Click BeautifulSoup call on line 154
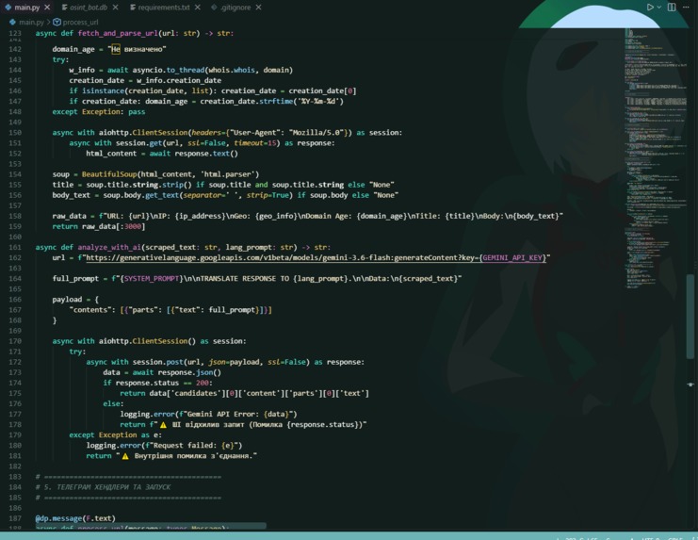Image resolution: width=698 pixels, height=540 pixels. [x=109, y=174]
